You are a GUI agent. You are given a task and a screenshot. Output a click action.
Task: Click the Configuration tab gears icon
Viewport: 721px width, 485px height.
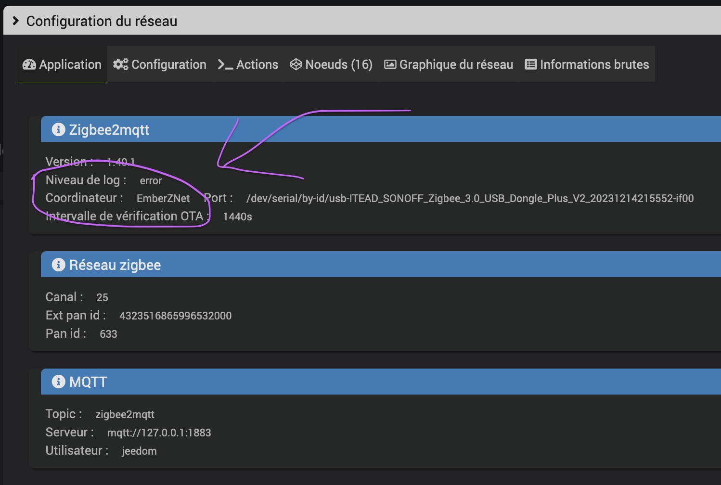120,64
